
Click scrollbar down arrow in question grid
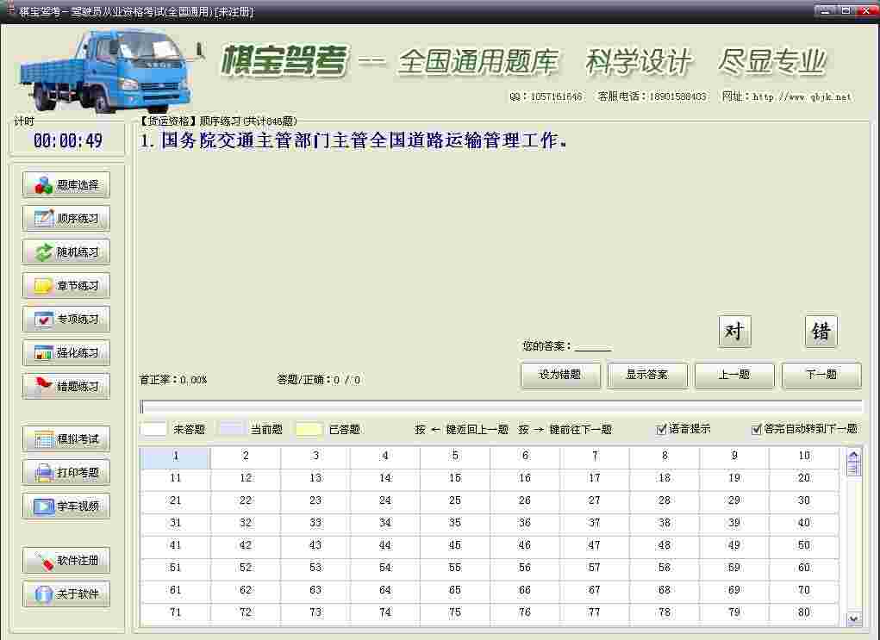pyautogui.click(x=853, y=618)
